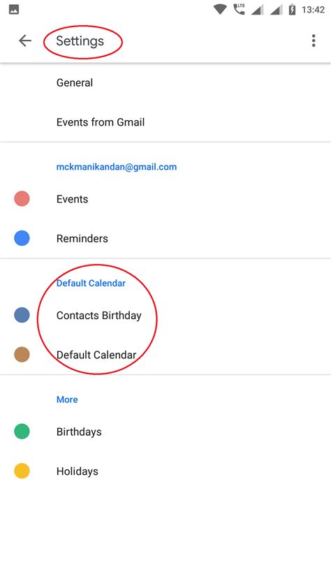
Task: Select the mckmanikandan@gmail.com account header
Action: [117, 167]
